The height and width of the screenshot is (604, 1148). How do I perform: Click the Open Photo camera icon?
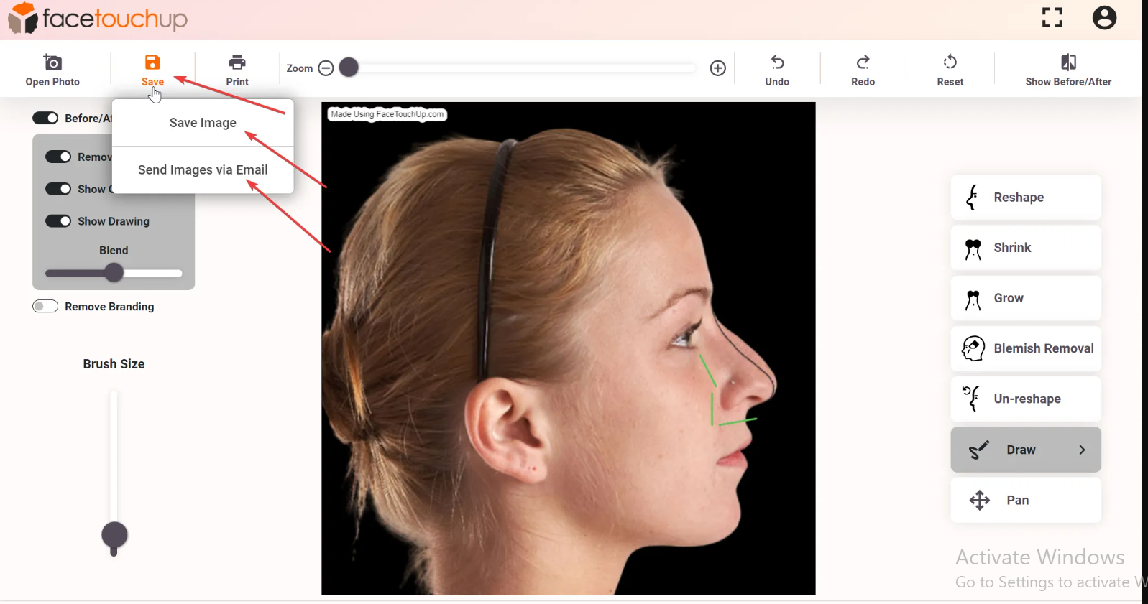52,62
